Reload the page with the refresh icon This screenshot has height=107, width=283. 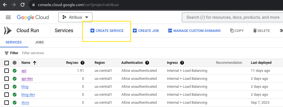(x=22, y=5)
